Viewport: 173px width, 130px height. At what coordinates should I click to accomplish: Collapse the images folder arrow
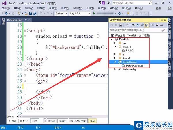tap(115, 47)
